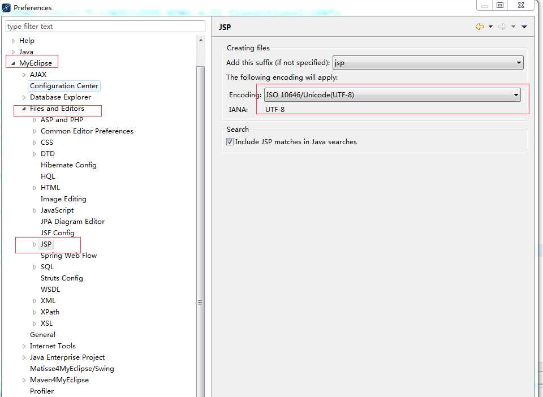This screenshot has width=543, height=397.
Task: Expand the JSP tree node
Action: pyautogui.click(x=35, y=245)
